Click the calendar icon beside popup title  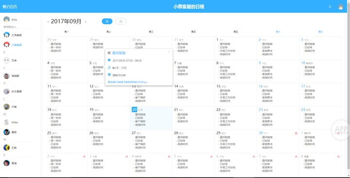(x=109, y=53)
